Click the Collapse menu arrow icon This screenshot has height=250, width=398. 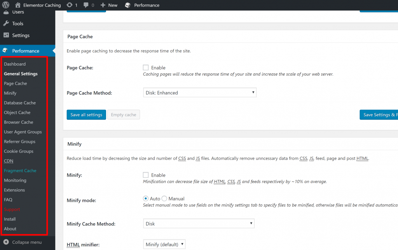6,242
